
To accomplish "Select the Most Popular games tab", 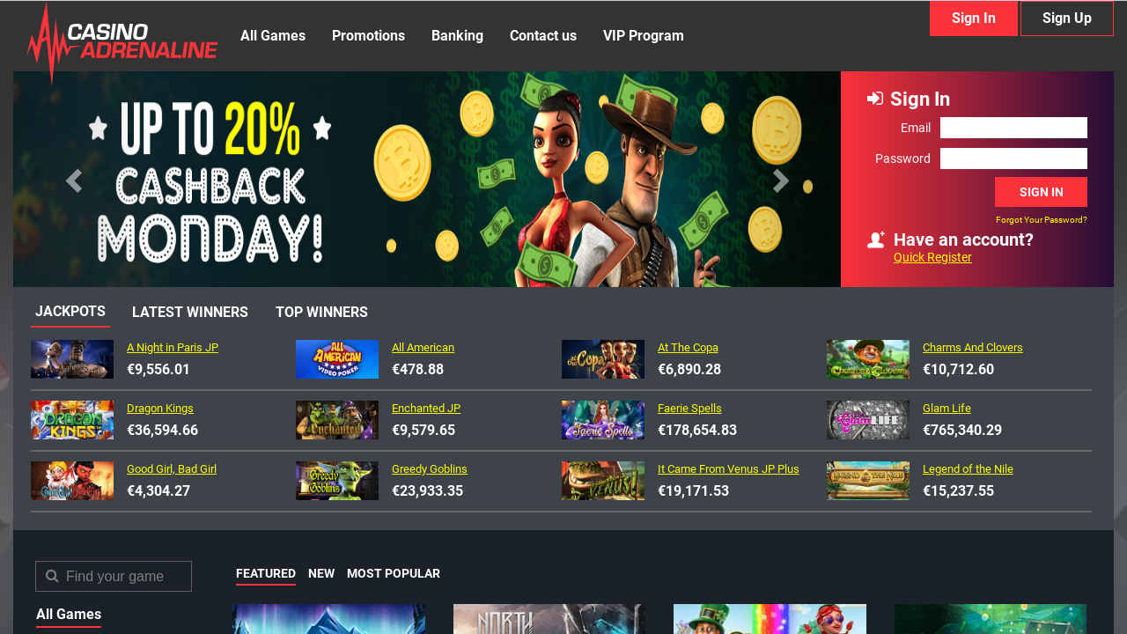I will (394, 573).
